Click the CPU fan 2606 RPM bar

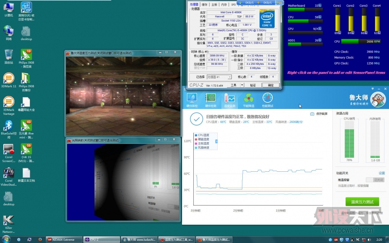[361, 42]
